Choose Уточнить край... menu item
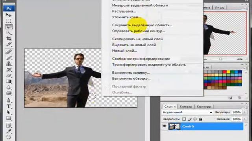 126,17
